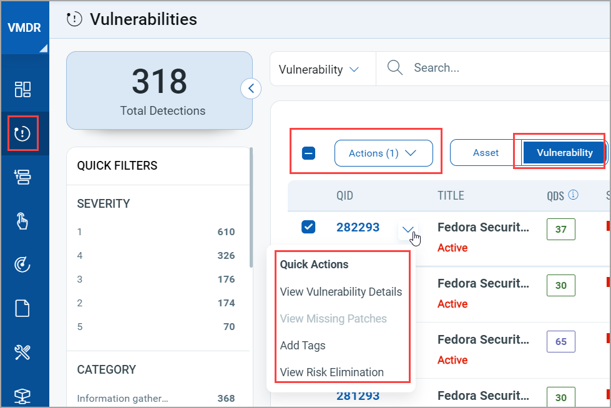Click the hand pointer icon in the sidebar
Screen dimensions: 611x408
click(x=23, y=221)
